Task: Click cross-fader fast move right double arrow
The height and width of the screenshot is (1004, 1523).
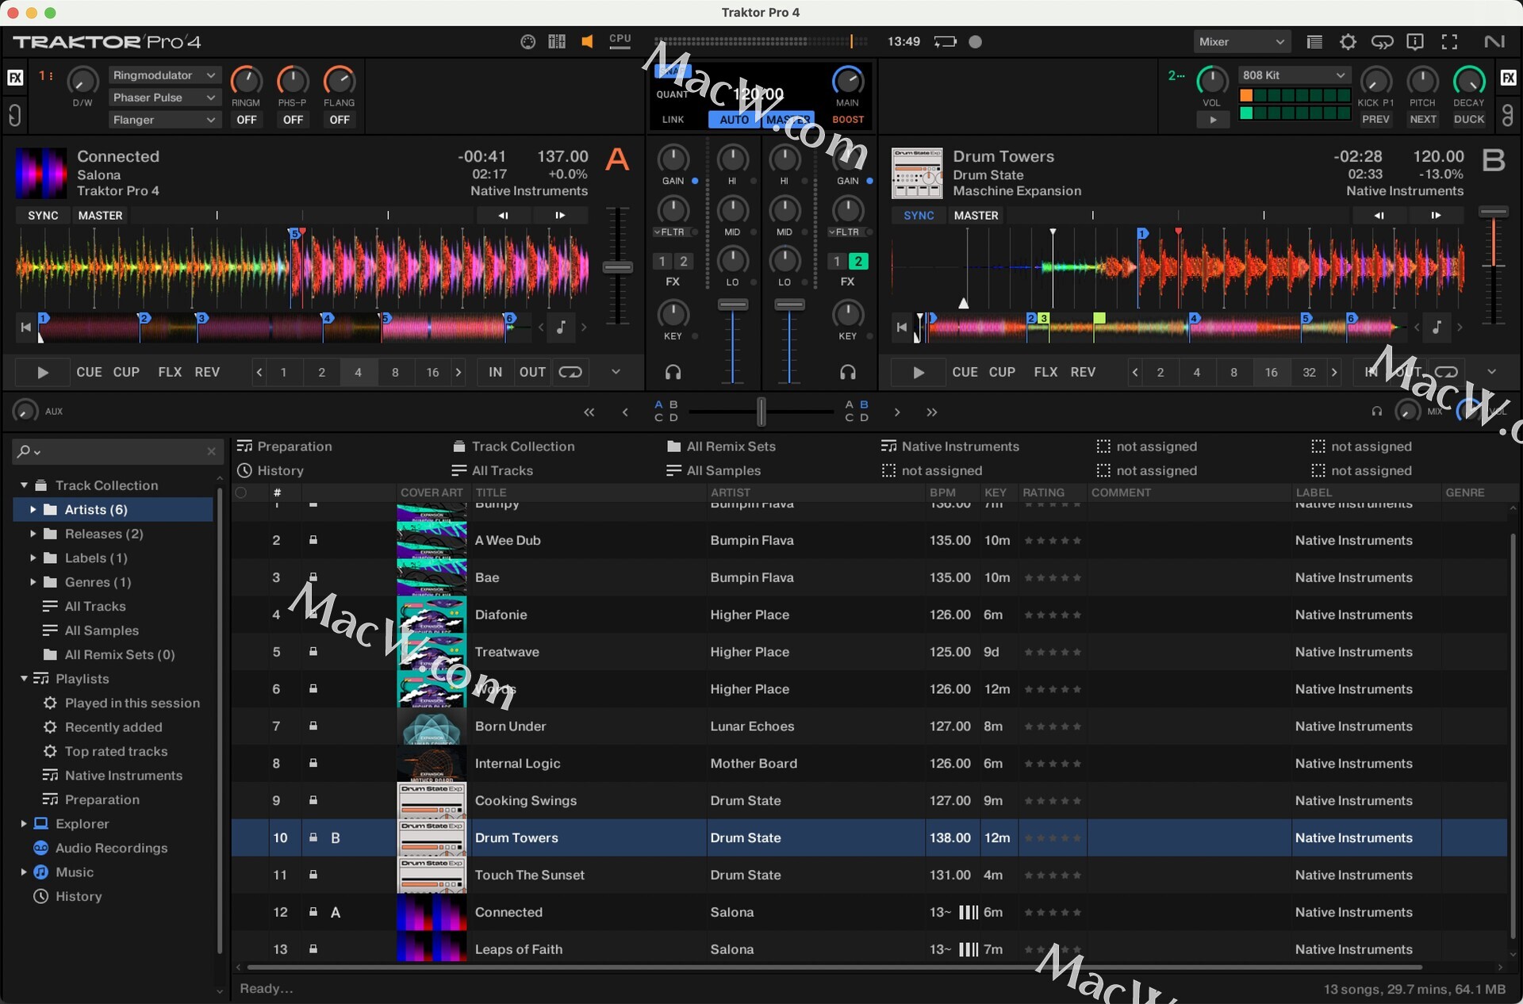Action: (932, 412)
